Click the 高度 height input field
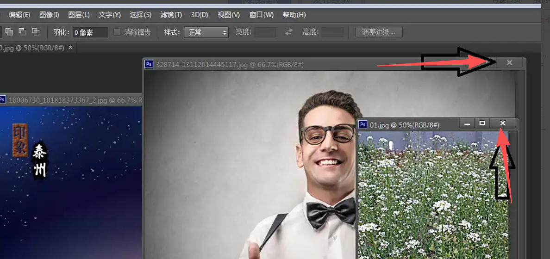This screenshot has height=259, width=550. point(332,32)
